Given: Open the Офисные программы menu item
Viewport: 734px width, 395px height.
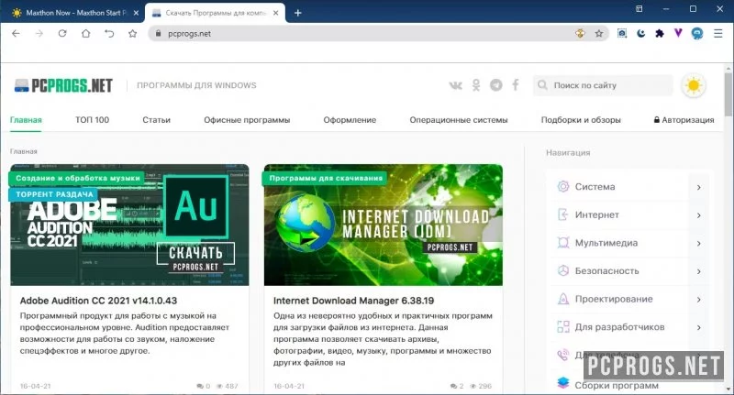Looking at the screenshot, I should coord(247,120).
